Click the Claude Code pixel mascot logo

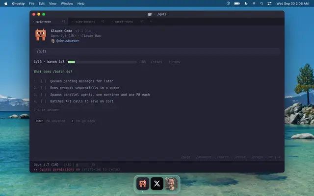click(x=41, y=35)
